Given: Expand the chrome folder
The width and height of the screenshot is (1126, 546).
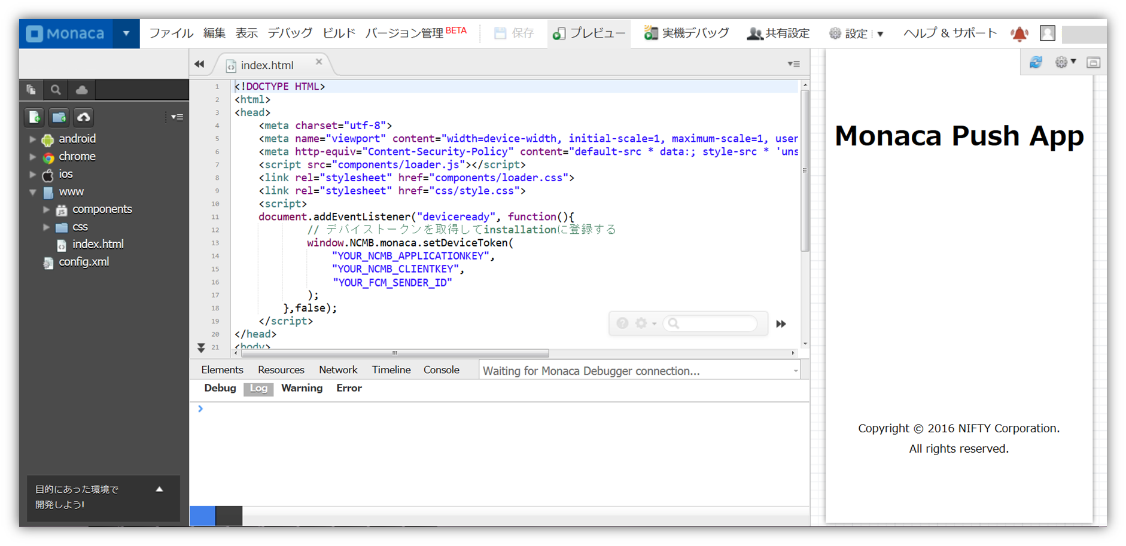Looking at the screenshot, I should [32, 157].
